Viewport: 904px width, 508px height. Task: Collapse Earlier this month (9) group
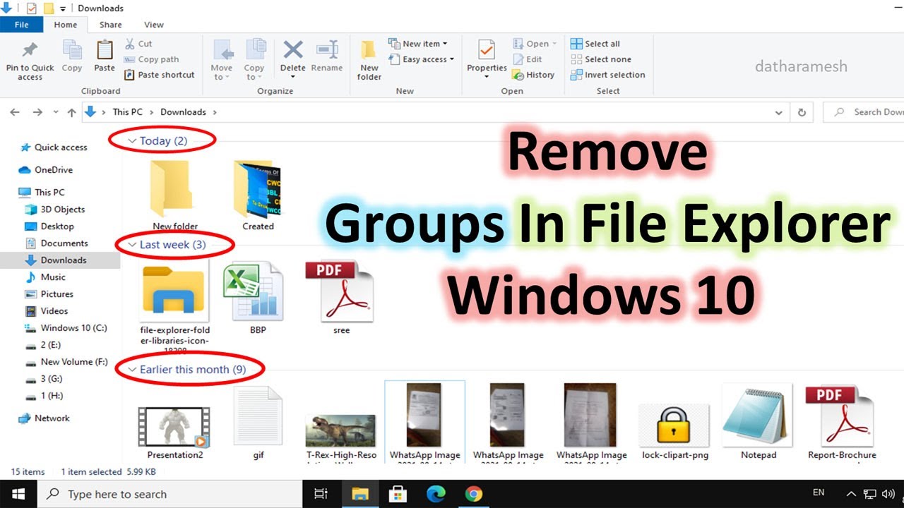point(131,370)
